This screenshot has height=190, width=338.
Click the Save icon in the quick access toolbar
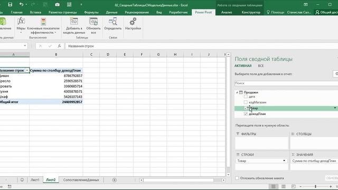coord(10,5)
